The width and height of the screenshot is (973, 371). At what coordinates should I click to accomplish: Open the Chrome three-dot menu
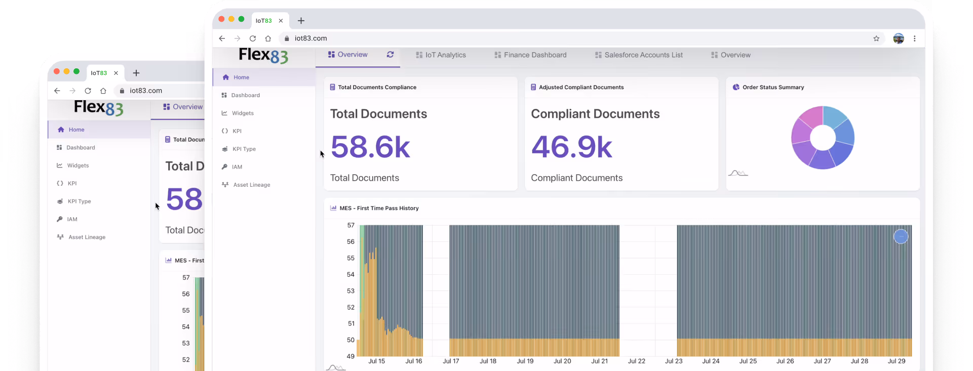coord(914,38)
